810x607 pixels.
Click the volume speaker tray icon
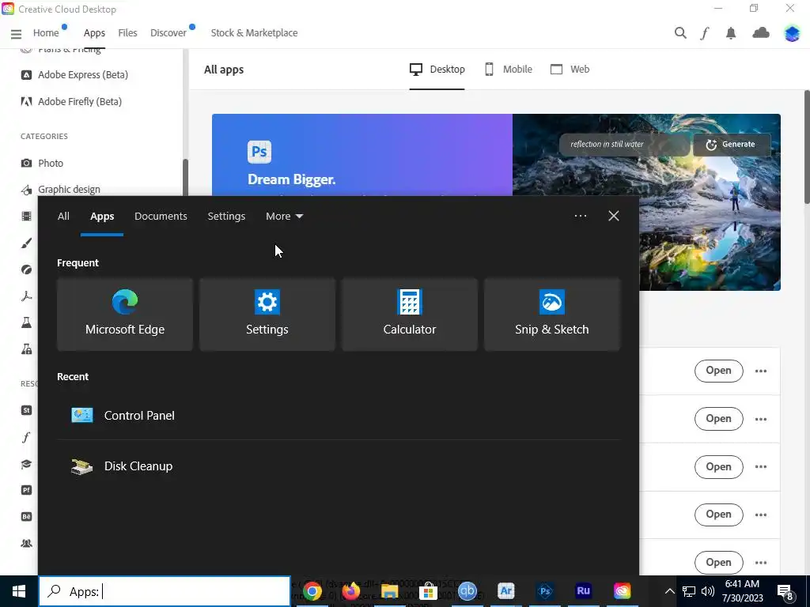coord(708,591)
